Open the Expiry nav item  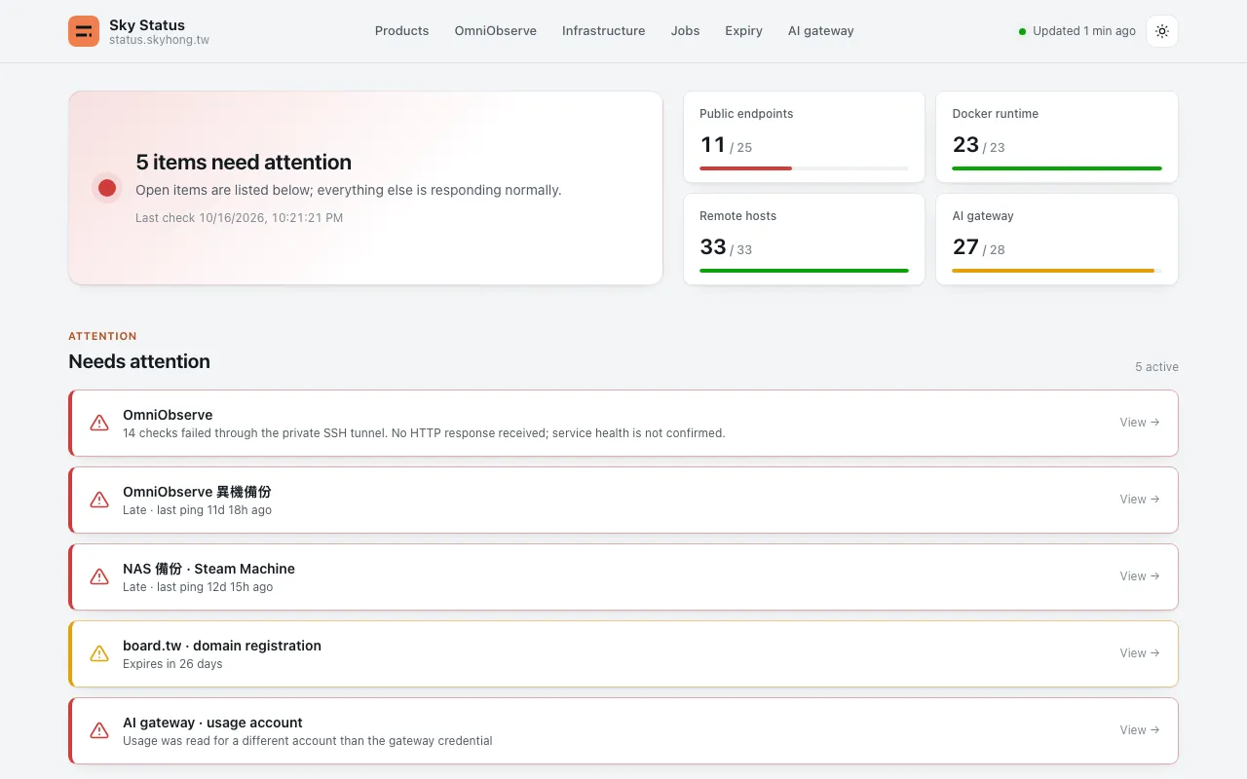tap(743, 31)
